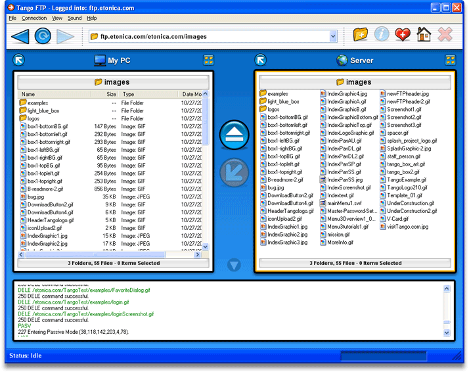469x372 pixels.
Task: Open the Connection menu
Action: 34,18
